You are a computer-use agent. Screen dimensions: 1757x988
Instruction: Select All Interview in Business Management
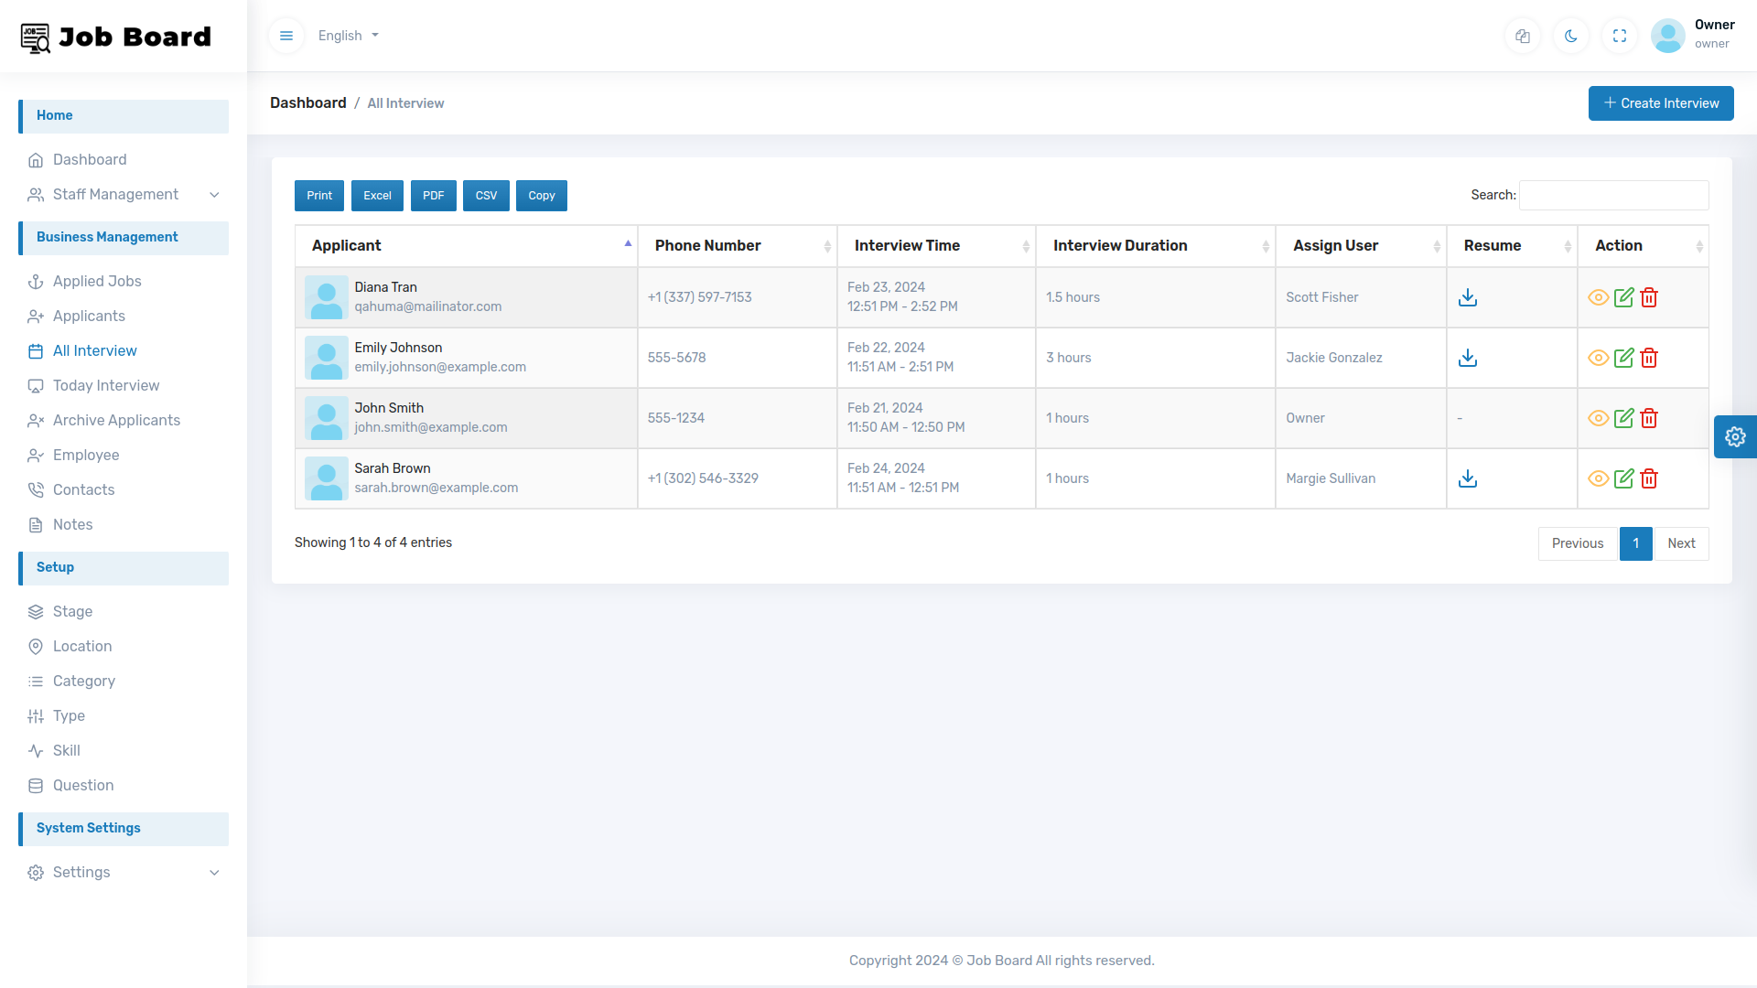click(94, 350)
